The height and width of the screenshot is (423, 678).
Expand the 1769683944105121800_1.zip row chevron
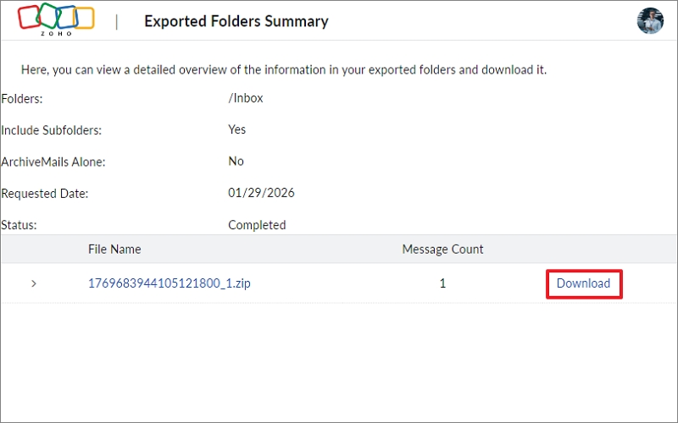34,283
